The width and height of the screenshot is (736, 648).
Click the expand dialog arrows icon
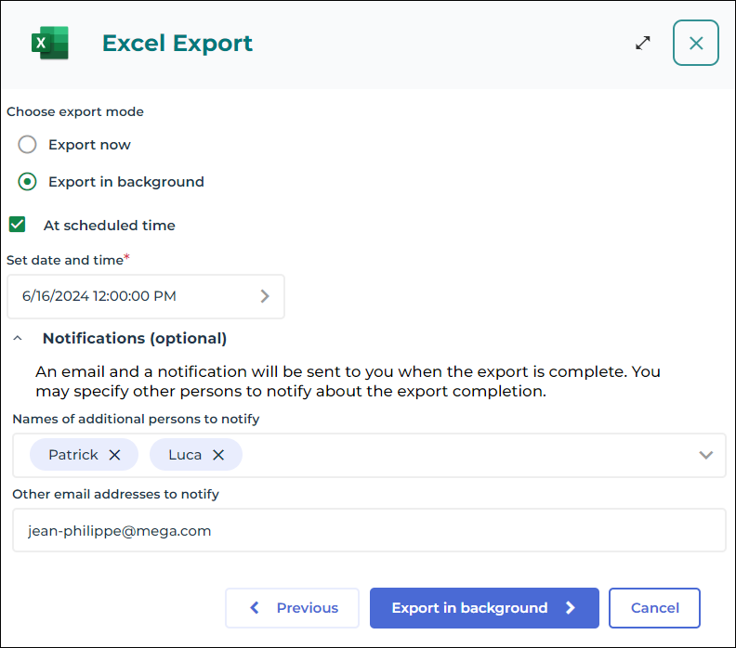(643, 43)
